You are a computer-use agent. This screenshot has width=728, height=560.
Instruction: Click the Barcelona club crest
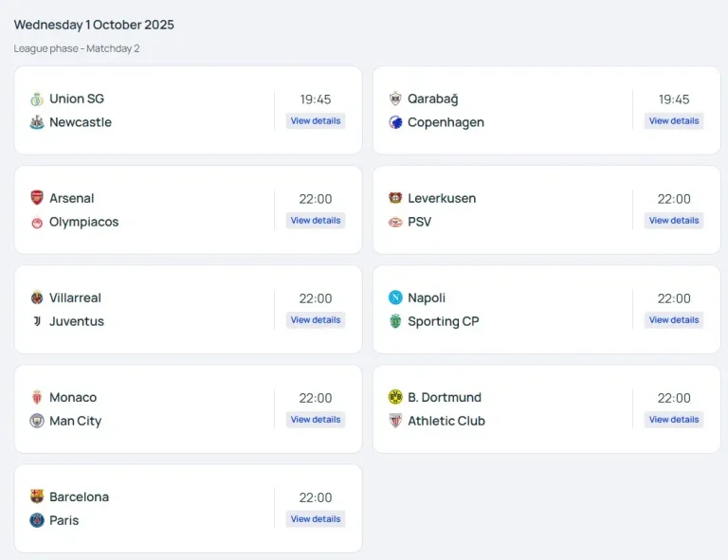coord(37,497)
